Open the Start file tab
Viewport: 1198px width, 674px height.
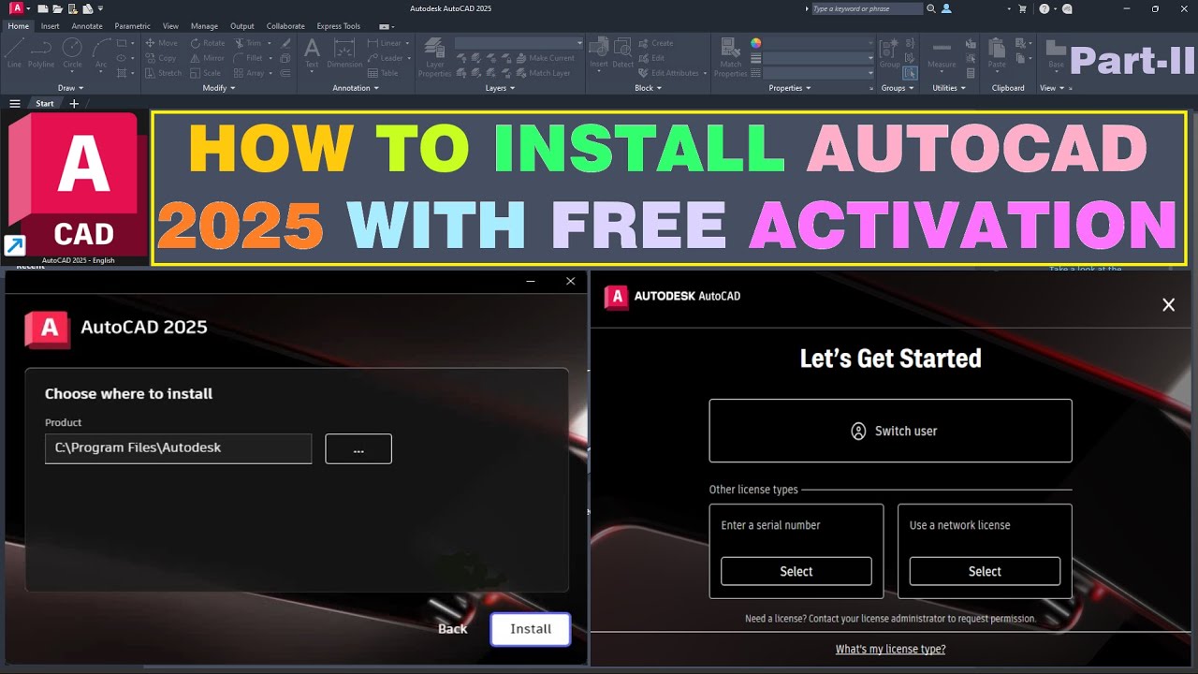pos(45,104)
